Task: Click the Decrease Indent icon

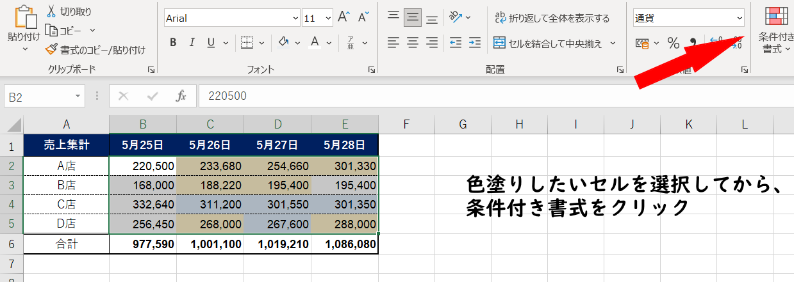Action: point(456,43)
